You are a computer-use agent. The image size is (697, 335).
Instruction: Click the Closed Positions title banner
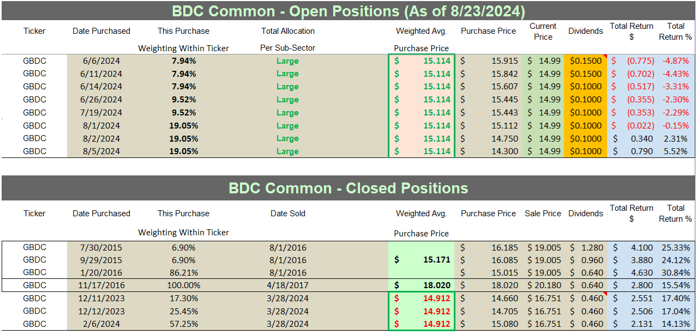pyautogui.click(x=348, y=188)
